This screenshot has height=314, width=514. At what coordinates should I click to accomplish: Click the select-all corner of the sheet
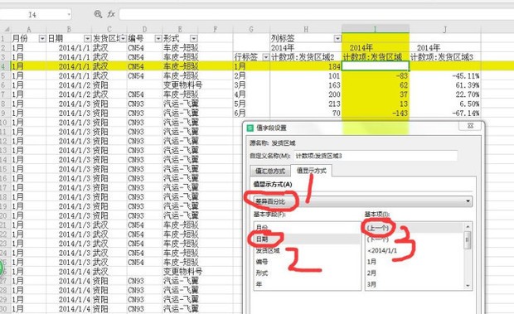(6, 29)
